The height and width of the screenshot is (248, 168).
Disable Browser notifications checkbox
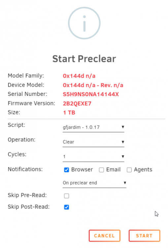click(66, 170)
